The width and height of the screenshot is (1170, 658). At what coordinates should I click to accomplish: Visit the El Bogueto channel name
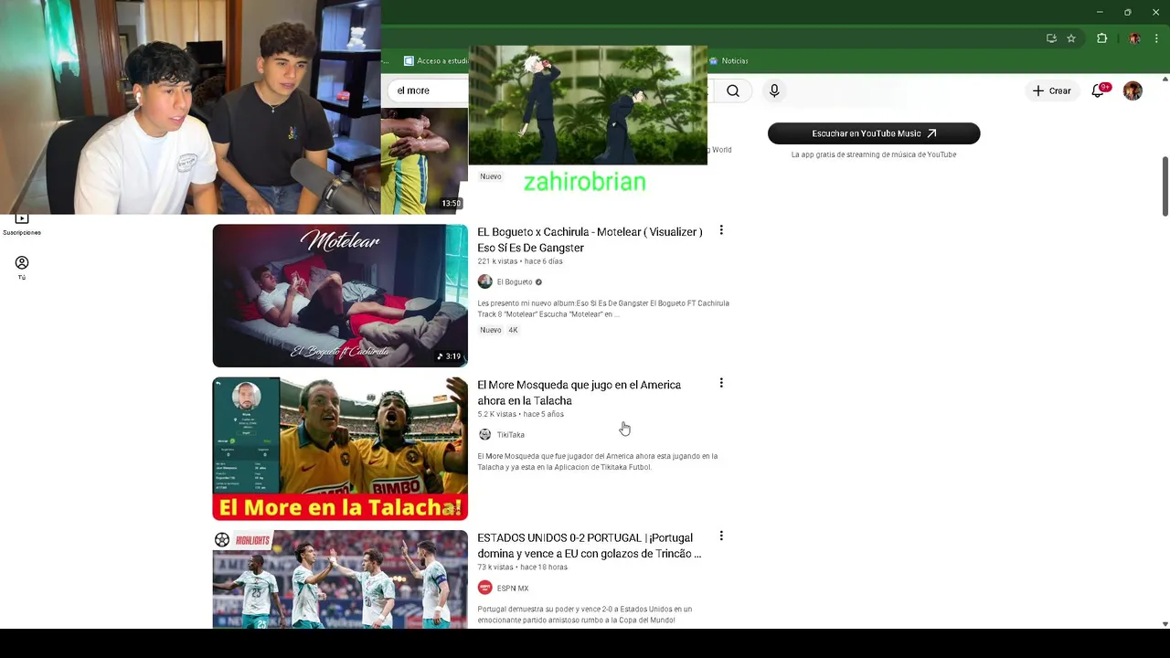(515, 281)
